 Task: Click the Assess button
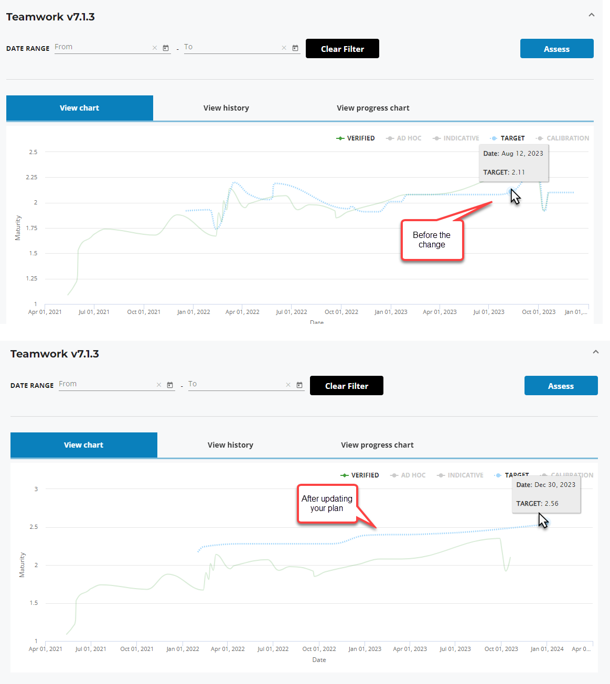pos(557,48)
